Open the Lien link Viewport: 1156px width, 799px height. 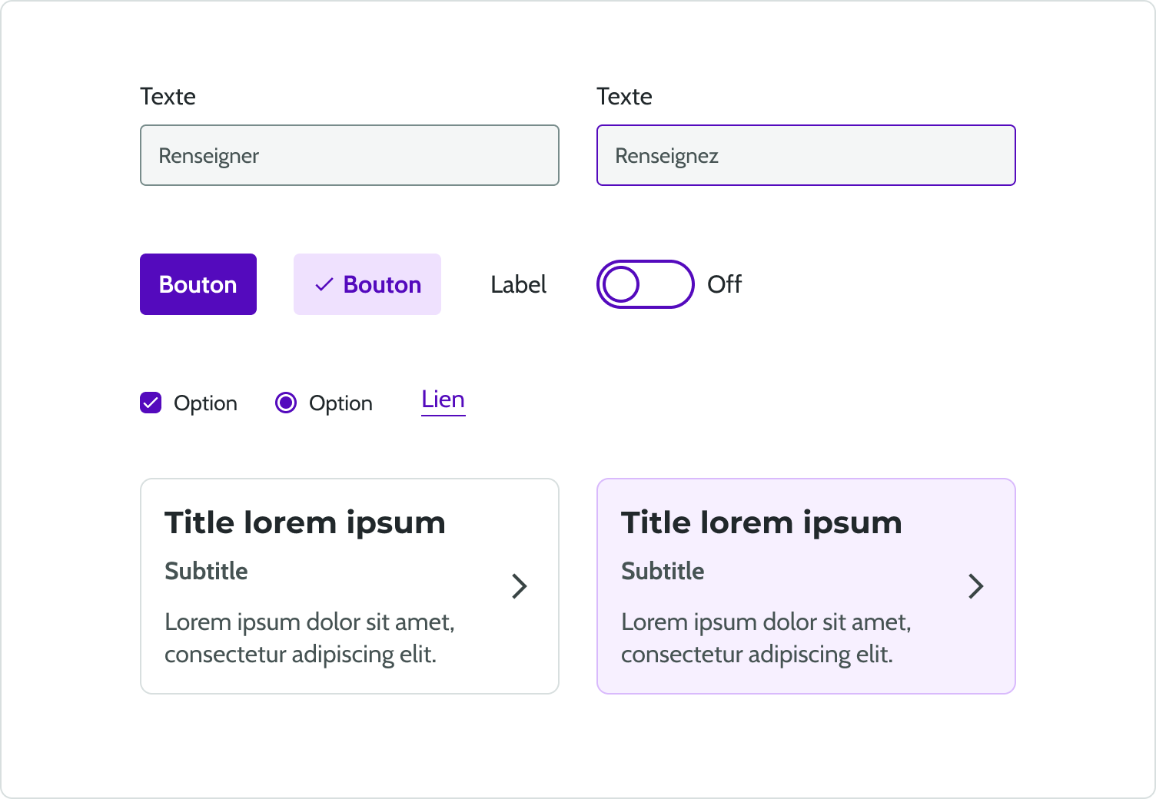(x=443, y=399)
